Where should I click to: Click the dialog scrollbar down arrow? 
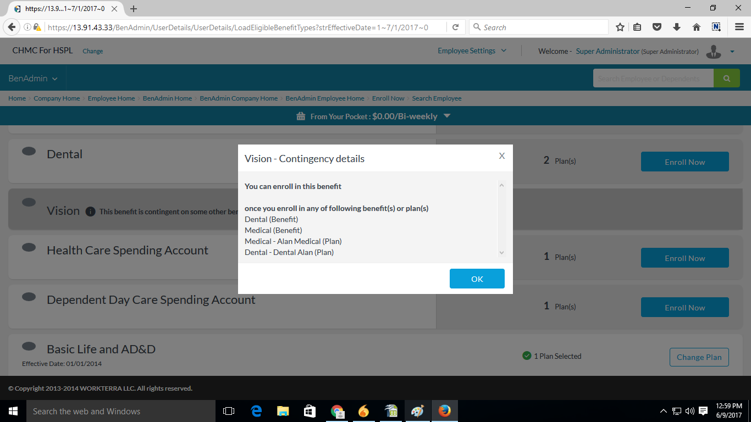501,252
